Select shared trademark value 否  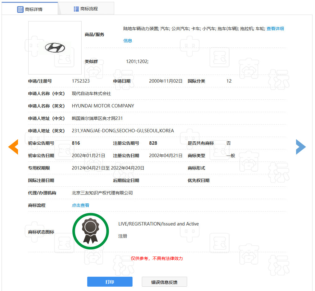click(x=229, y=143)
